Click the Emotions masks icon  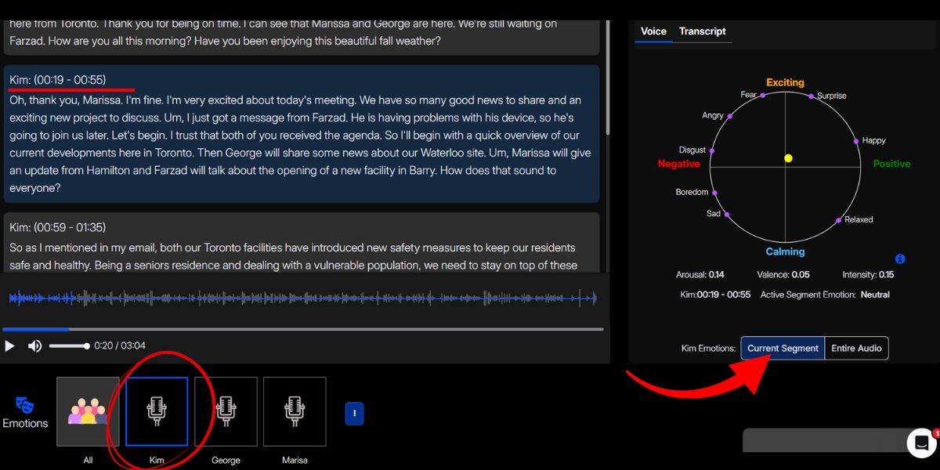point(24,405)
